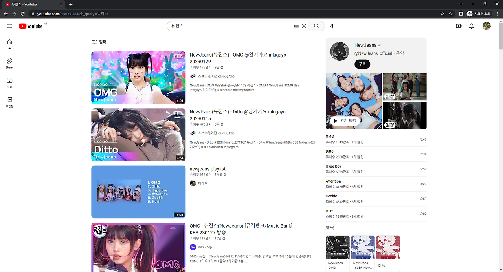503x272 pixels.
Task: Open the Create video camera icon
Action: [x=459, y=26]
